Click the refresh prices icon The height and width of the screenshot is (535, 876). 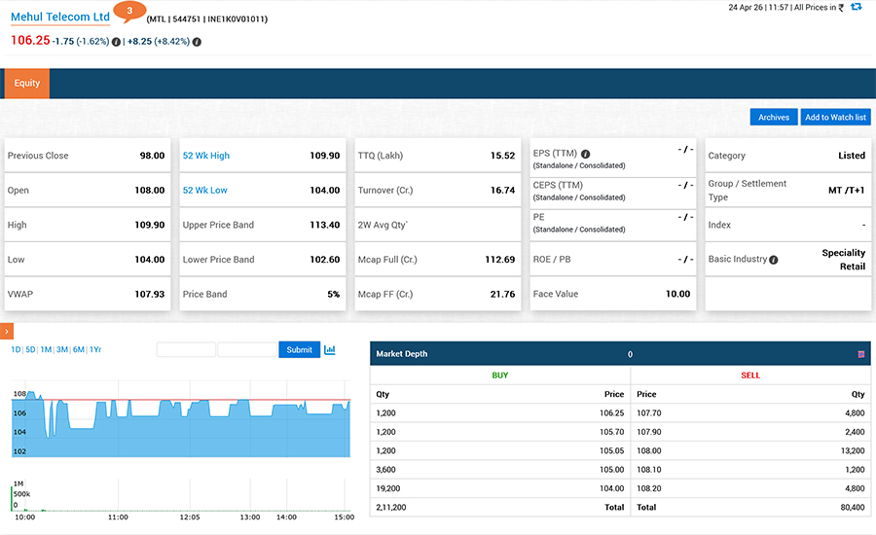tap(856, 7)
